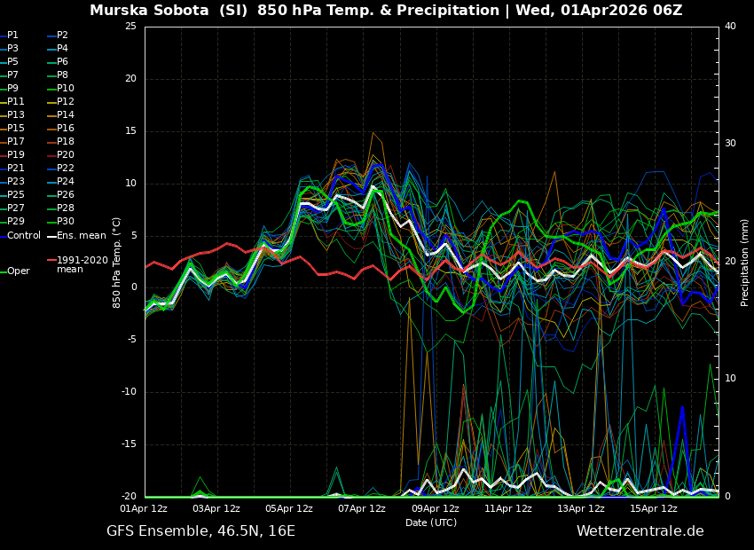754x550 pixels.
Task: Click the GFS Ensemble, 46.5N, 16E caption
Action: (x=200, y=531)
